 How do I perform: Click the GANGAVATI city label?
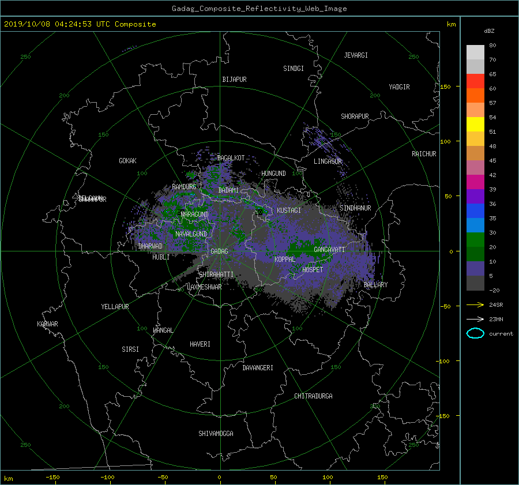[x=329, y=250]
